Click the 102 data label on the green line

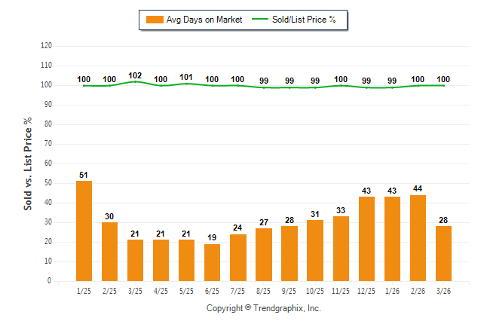point(135,75)
